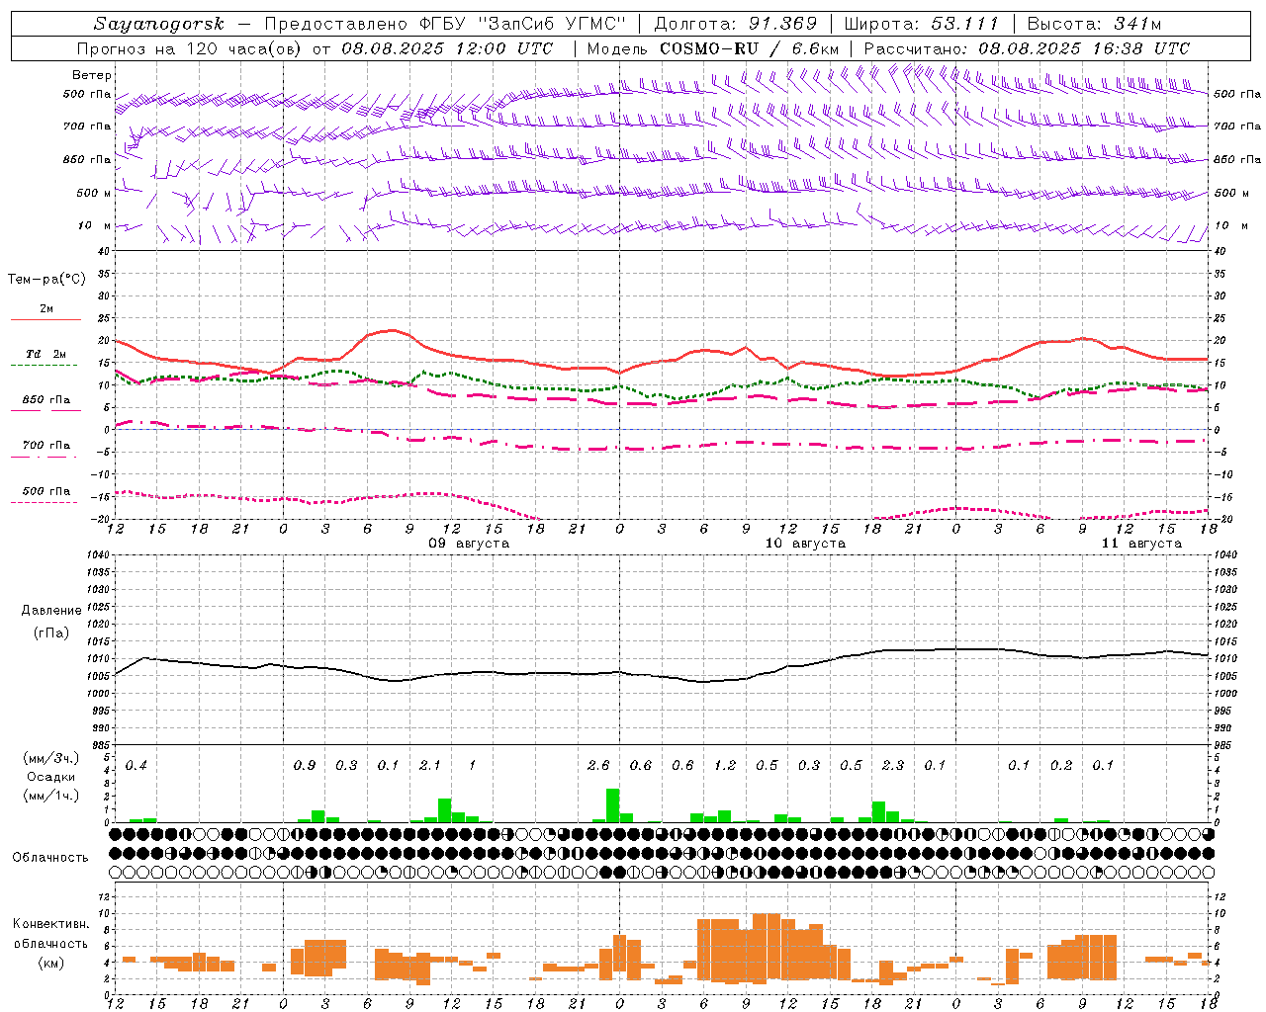Viewport: 1266px width, 1012px height.
Task: Click the precipitation value 2.6
Action: coord(598,766)
